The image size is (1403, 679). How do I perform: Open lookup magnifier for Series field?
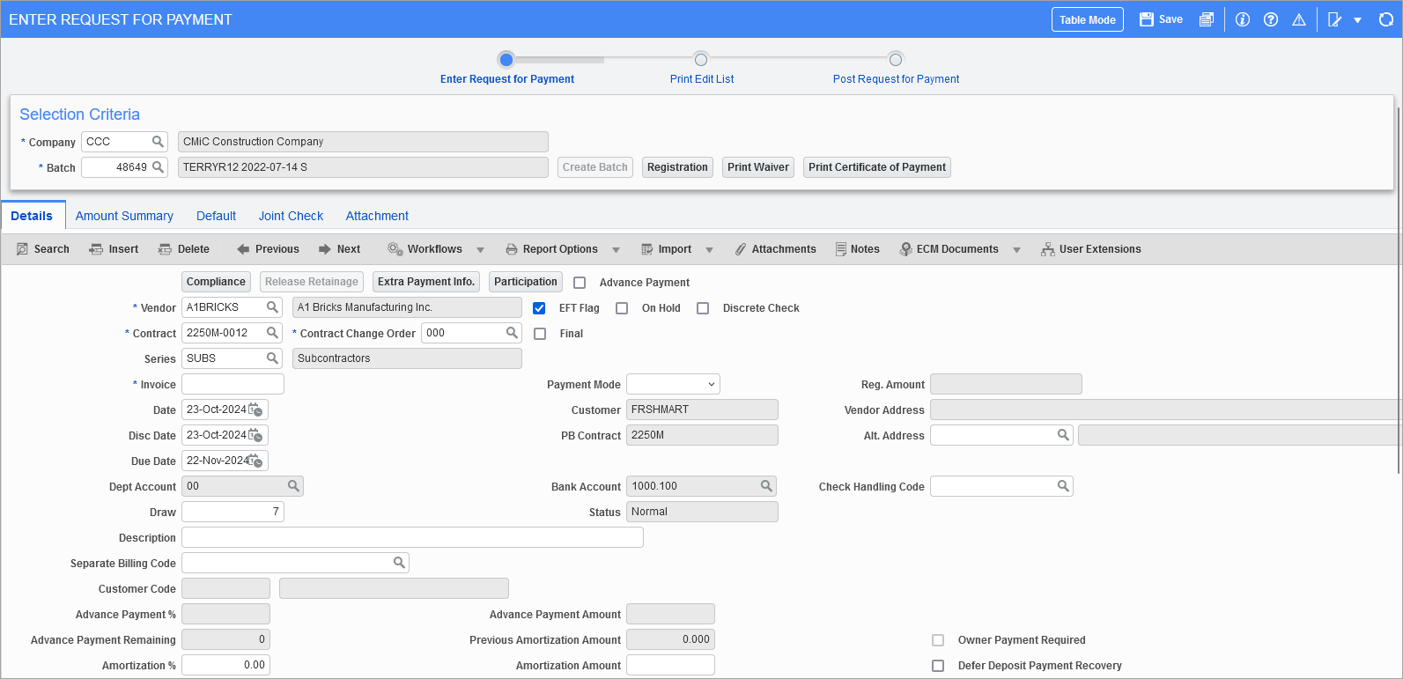272,358
